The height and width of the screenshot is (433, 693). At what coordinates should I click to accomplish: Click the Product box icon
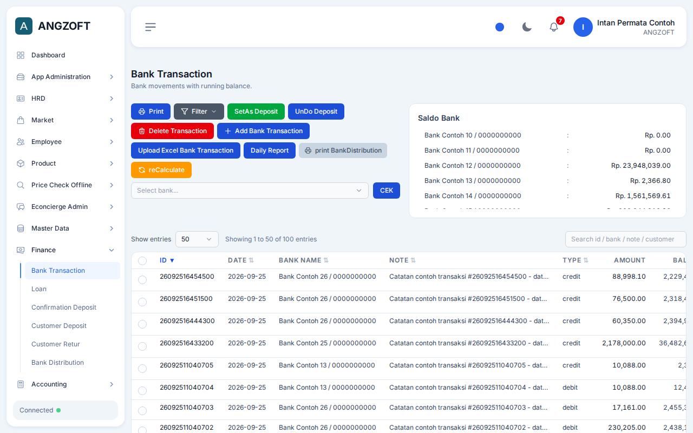(21, 163)
